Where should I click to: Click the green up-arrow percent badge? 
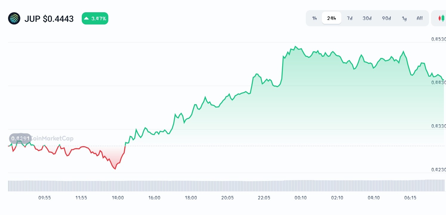pyautogui.click(x=95, y=19)
